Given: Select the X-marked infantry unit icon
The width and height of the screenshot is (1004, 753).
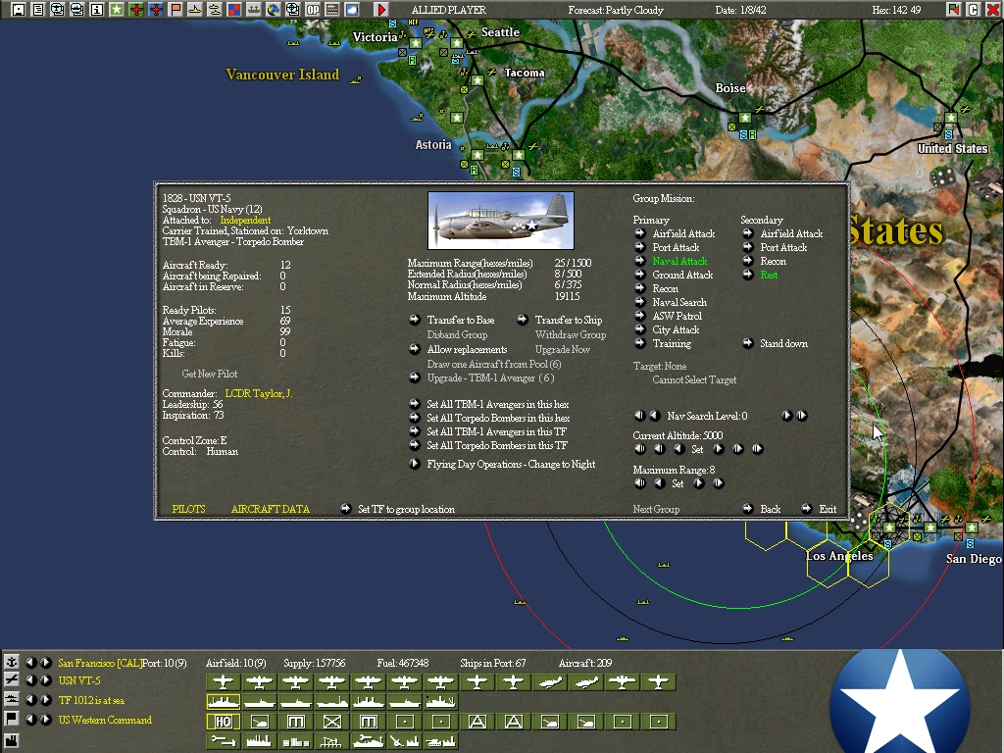Looking at the screenshot, I should click(x=331, y=722).
